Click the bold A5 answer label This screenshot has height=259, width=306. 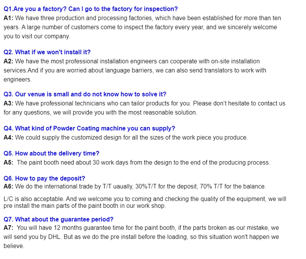tap(8, 163)
